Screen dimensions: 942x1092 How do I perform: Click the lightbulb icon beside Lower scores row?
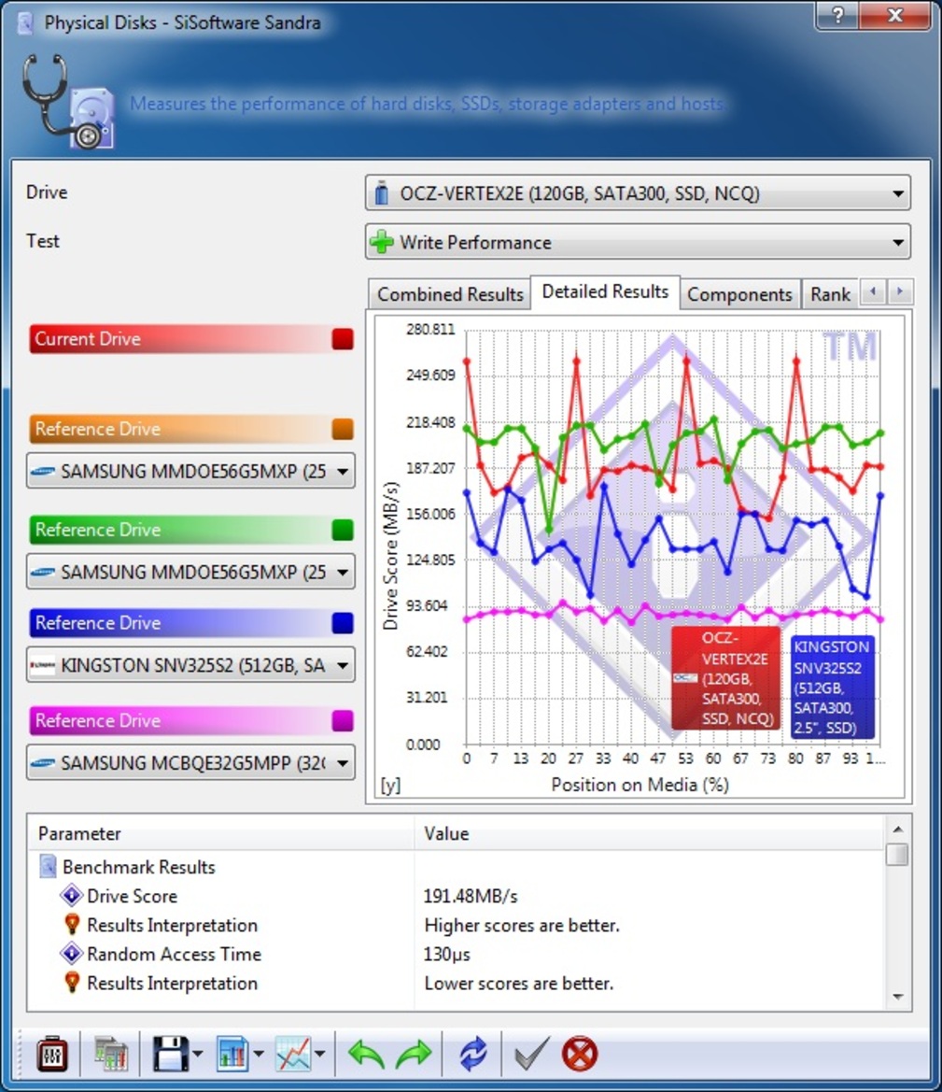tap(72, 982)
